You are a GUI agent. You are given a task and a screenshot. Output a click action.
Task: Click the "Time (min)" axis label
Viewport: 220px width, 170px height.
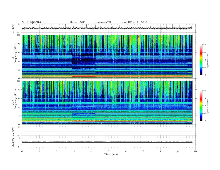click(111, 154)
